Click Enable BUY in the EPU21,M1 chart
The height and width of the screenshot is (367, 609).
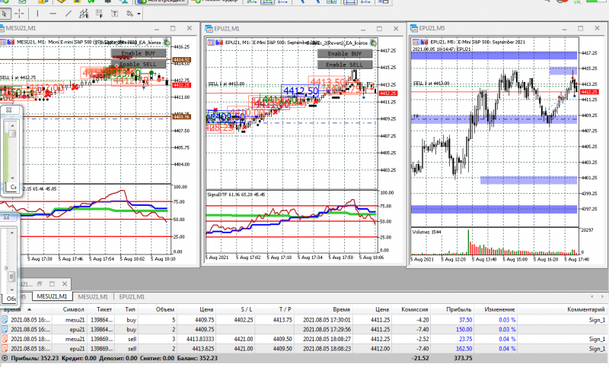click(345, 53)
